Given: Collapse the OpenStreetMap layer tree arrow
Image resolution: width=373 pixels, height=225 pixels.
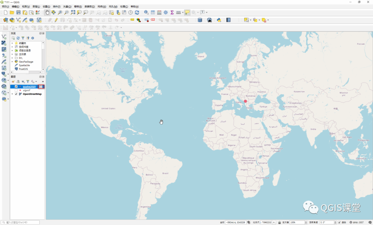Looking at the screenshot, I should (x=12, y=94).
